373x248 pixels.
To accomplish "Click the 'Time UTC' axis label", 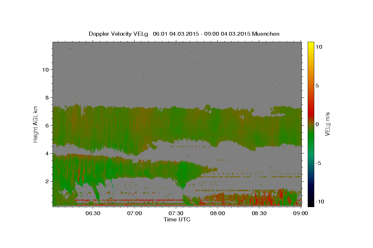I will (177, 219).
